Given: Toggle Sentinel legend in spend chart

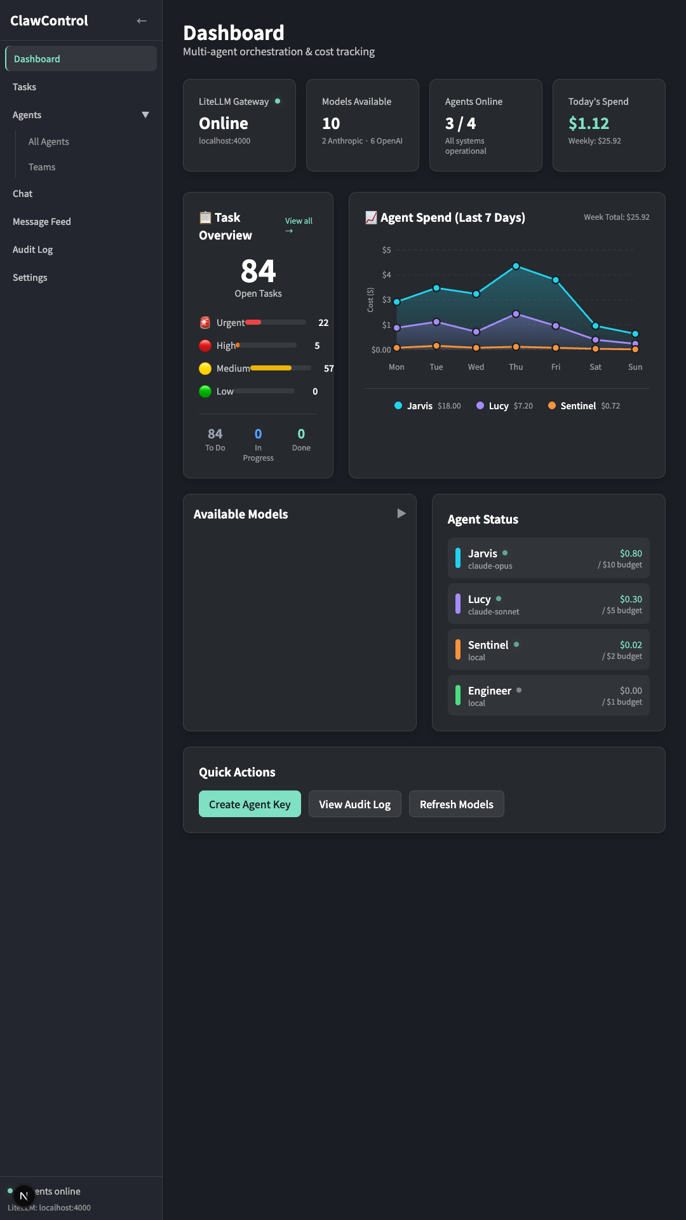Looking at the screenshot, I should point(584,406).
